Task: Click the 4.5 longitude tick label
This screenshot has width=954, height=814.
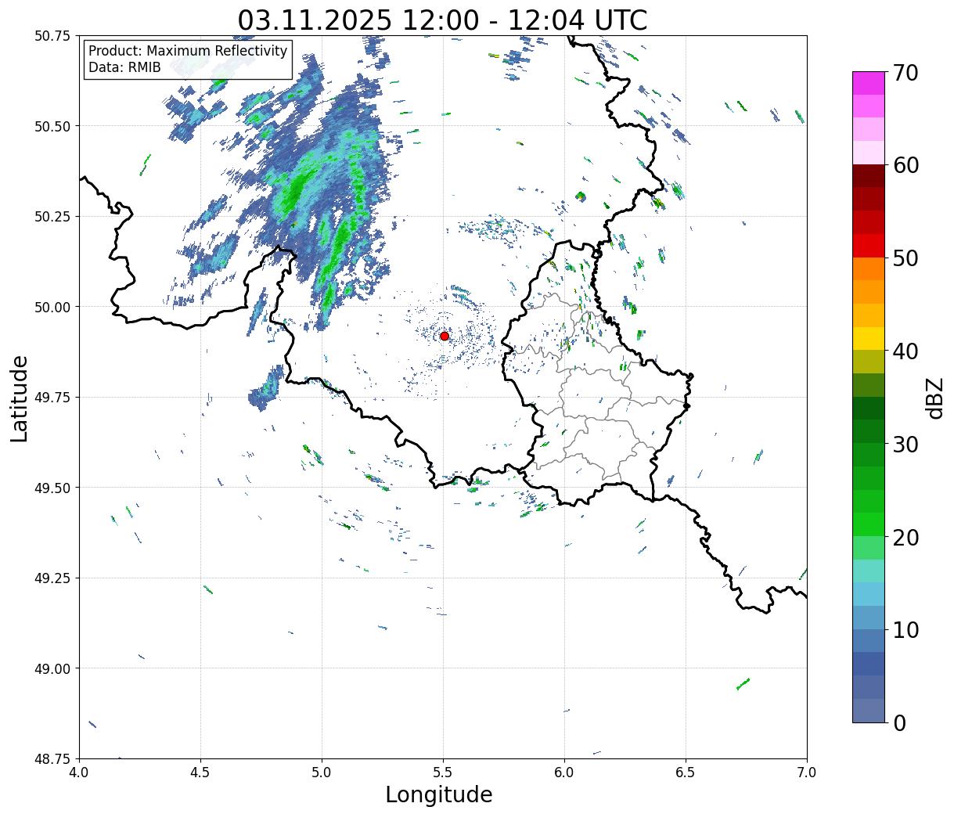Action: click(x=200, y=773)
